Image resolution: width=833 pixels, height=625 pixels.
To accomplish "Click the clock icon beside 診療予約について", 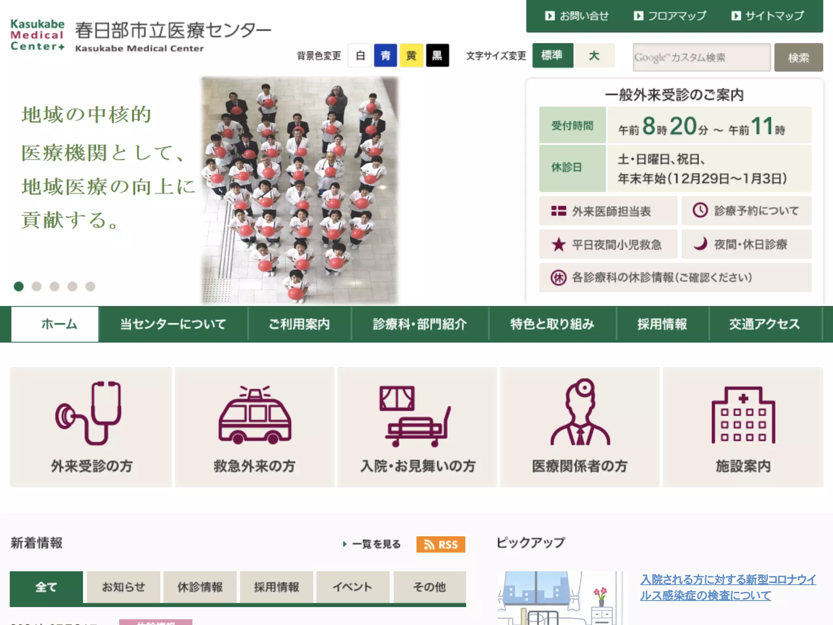I will point(700,210).
